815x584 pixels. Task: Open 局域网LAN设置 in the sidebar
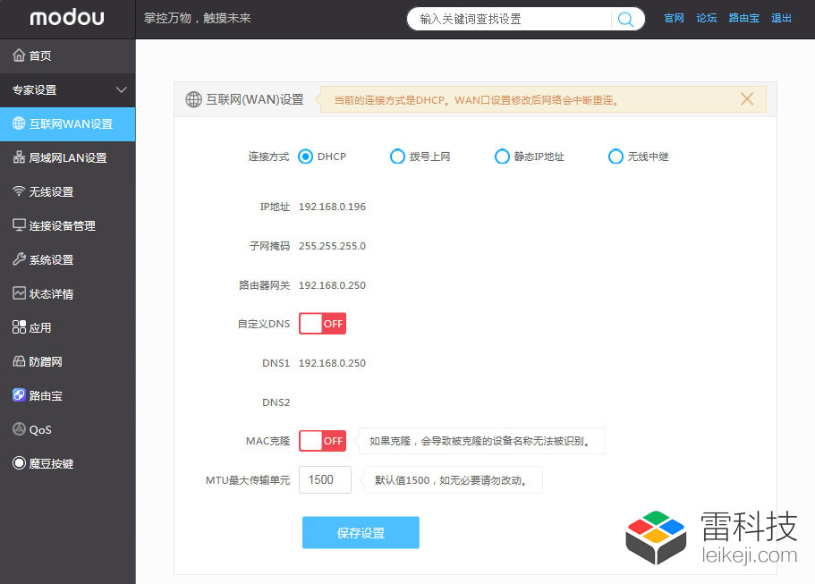67,158
